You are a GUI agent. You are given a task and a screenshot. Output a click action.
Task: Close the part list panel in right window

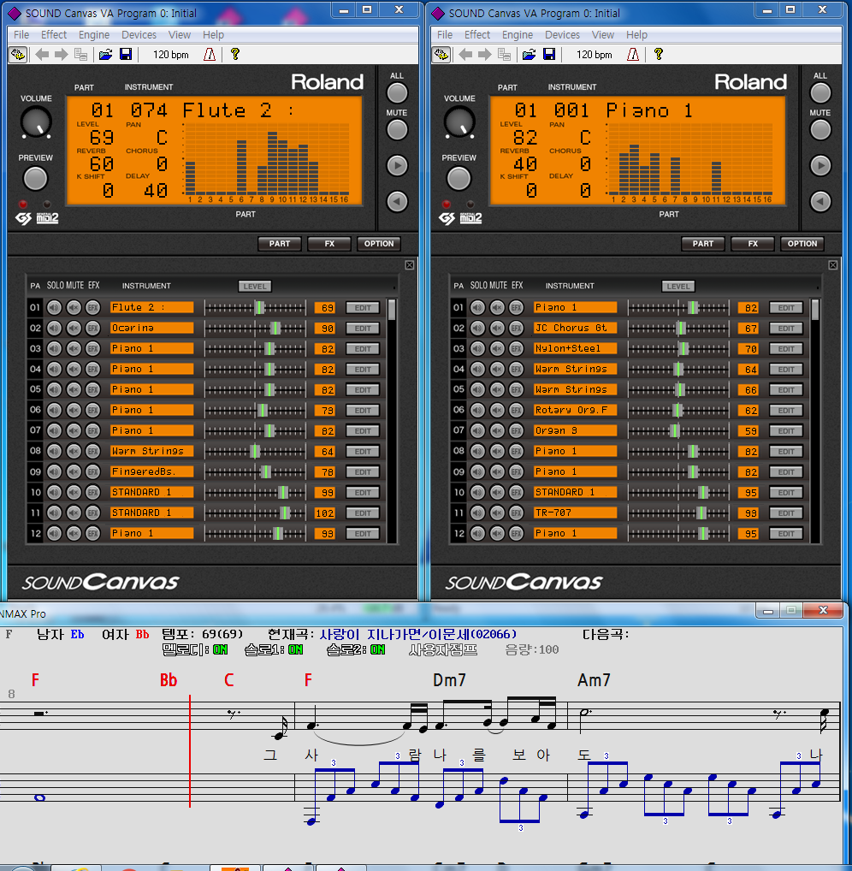coord(832,265)
